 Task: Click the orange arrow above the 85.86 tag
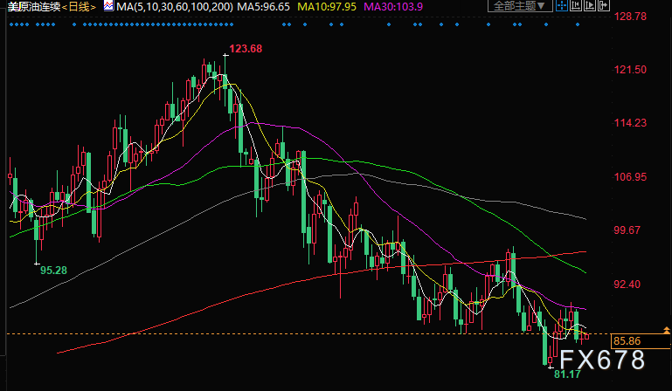667,330
